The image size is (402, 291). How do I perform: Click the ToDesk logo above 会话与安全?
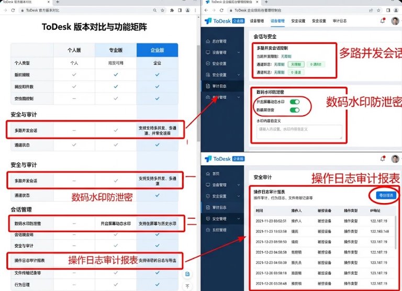point(218,21)
